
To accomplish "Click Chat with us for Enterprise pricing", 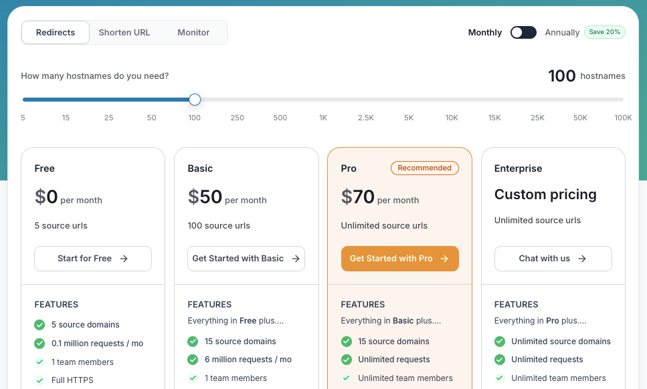I will pyautogui.click(x=553, y=259).
